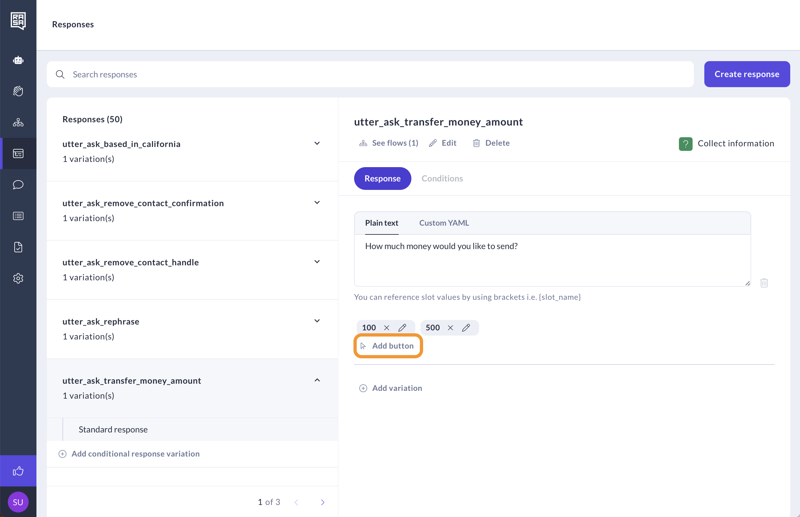This screenshot has width=800, height=517.
Task: Open the assistant robot icon in sidebar
Action: click(x=18, y=60)
